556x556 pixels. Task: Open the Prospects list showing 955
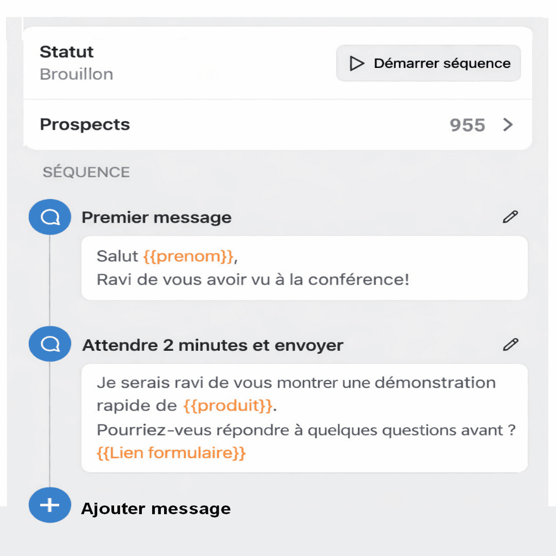coord(467,125)
